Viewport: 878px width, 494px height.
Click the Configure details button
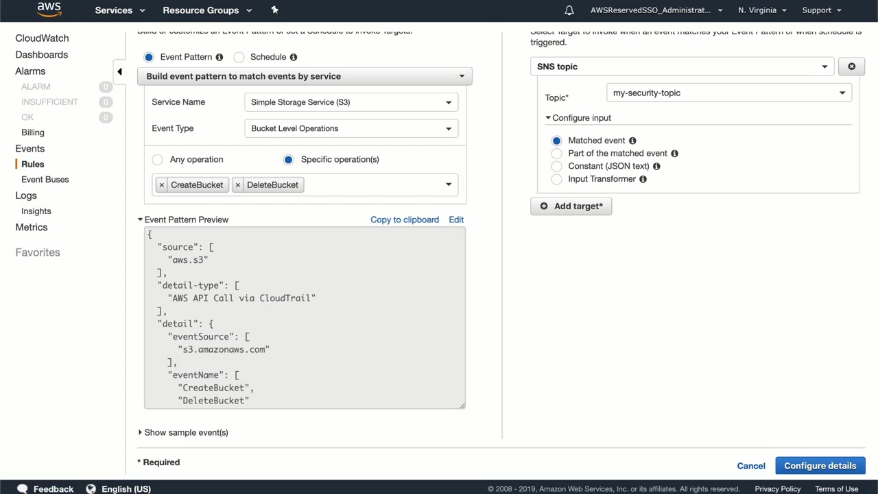point(820,466)
